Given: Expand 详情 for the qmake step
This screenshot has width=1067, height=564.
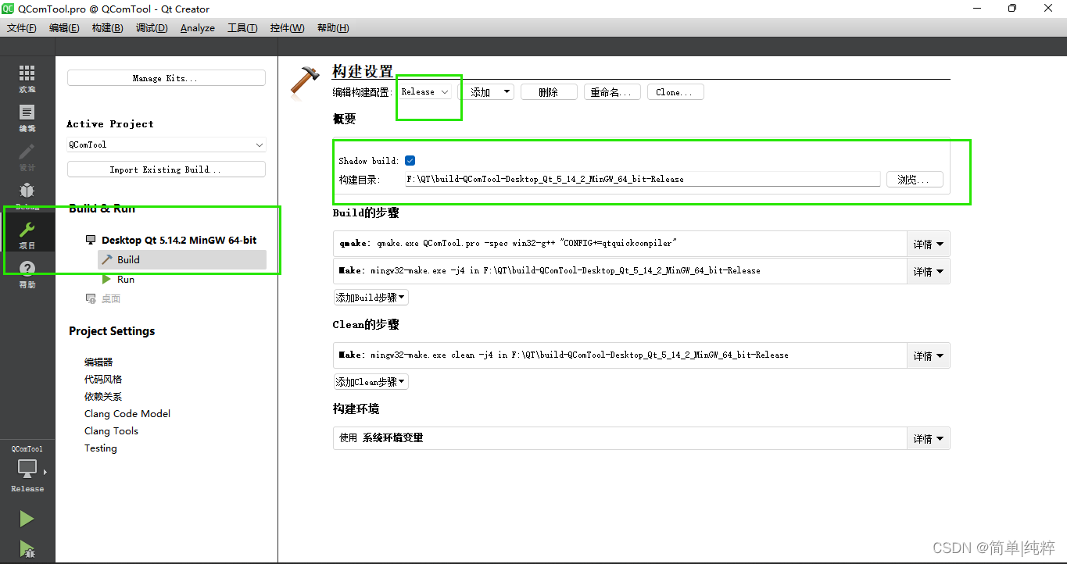Looking at the screenshot, I should [929, 245].
